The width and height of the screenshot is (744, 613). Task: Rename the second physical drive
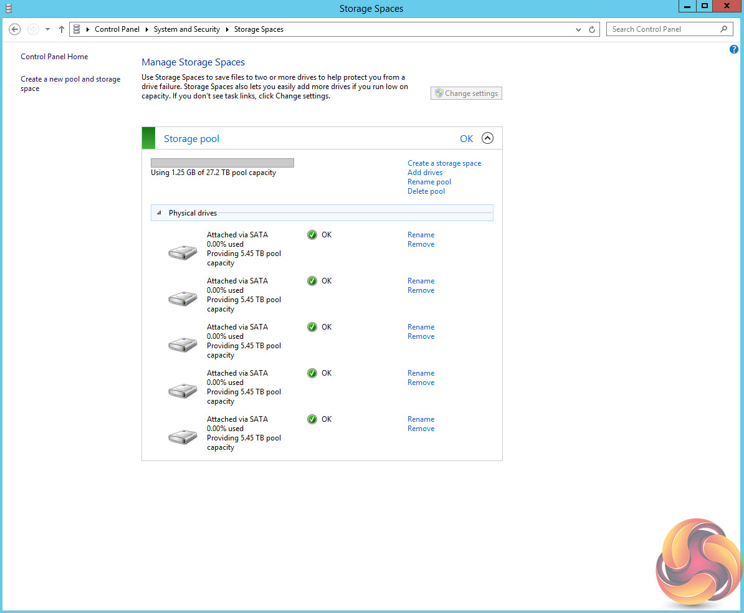click(421, 281)
